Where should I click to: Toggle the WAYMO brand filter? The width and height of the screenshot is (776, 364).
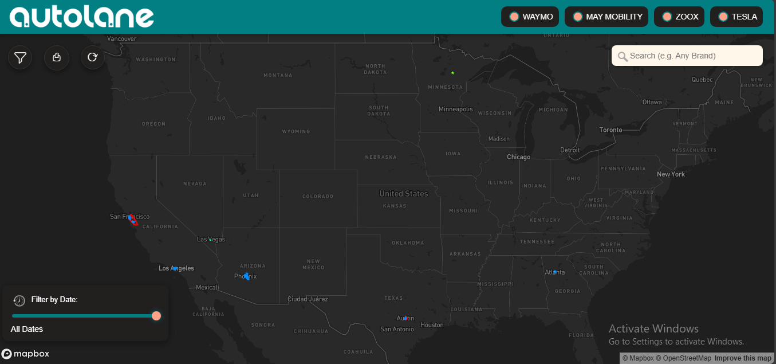click(x=530, y=17)
